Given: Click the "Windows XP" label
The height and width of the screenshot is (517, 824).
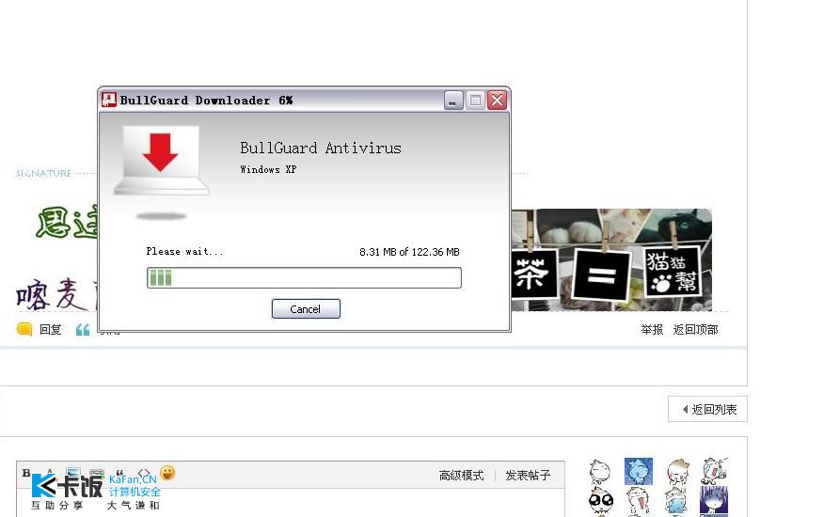Looking at the screenshot, I should (x=268, y=169).
